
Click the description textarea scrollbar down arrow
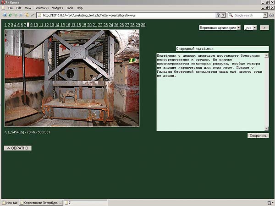click(267, 129)
